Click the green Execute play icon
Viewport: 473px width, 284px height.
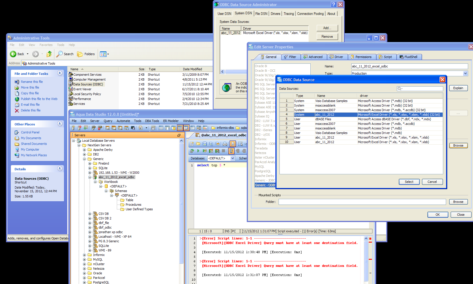(198, 151)
